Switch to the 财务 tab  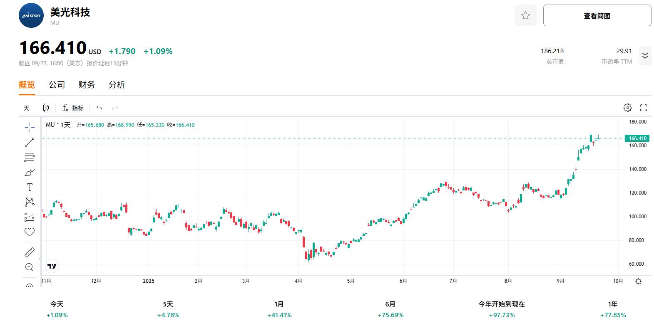pyautogui.click(x=86, y=84)
